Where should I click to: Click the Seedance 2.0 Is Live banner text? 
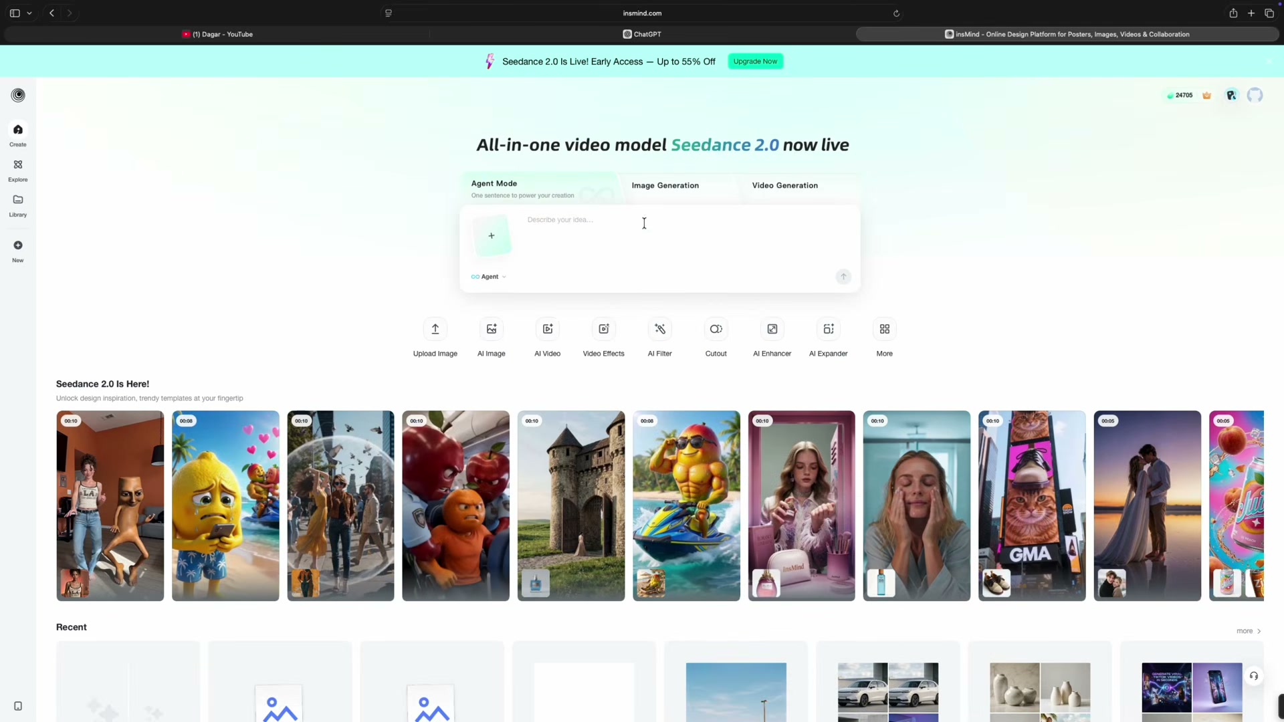click(609, 62)
